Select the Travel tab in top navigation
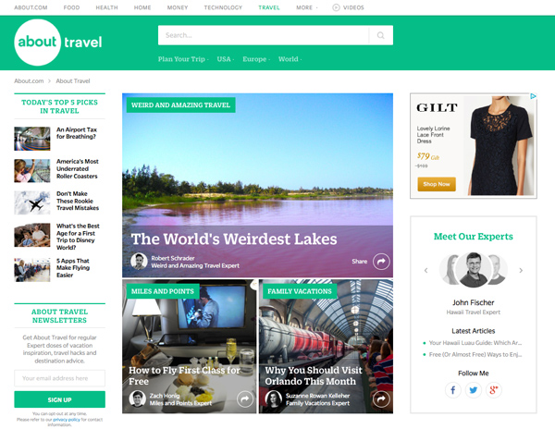 269,7
